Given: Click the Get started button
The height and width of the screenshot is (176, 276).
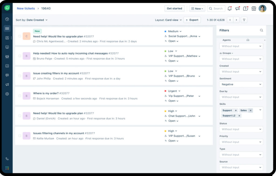Looking at the screenshot, I should tap(174, 8).
